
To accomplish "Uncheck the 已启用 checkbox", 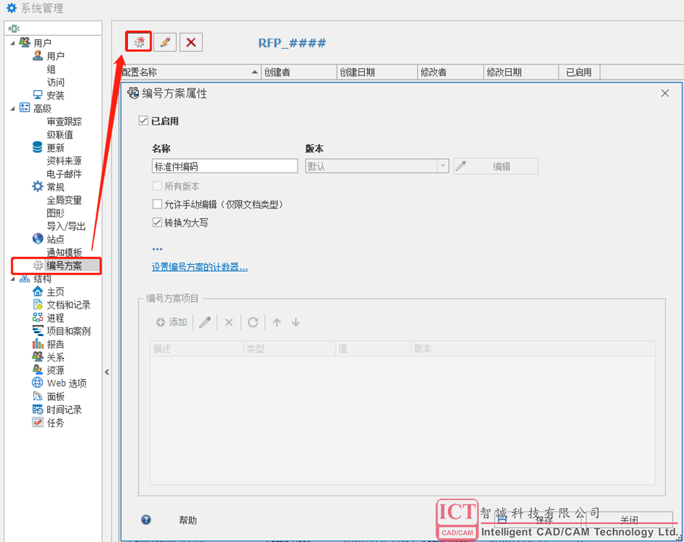I will coord(143,121).
